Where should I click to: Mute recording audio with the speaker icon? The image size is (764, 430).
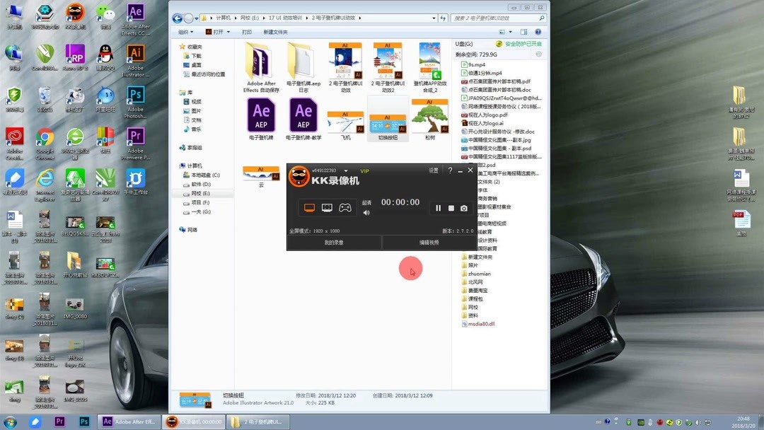pyautogui.click(x=366, y=212)
